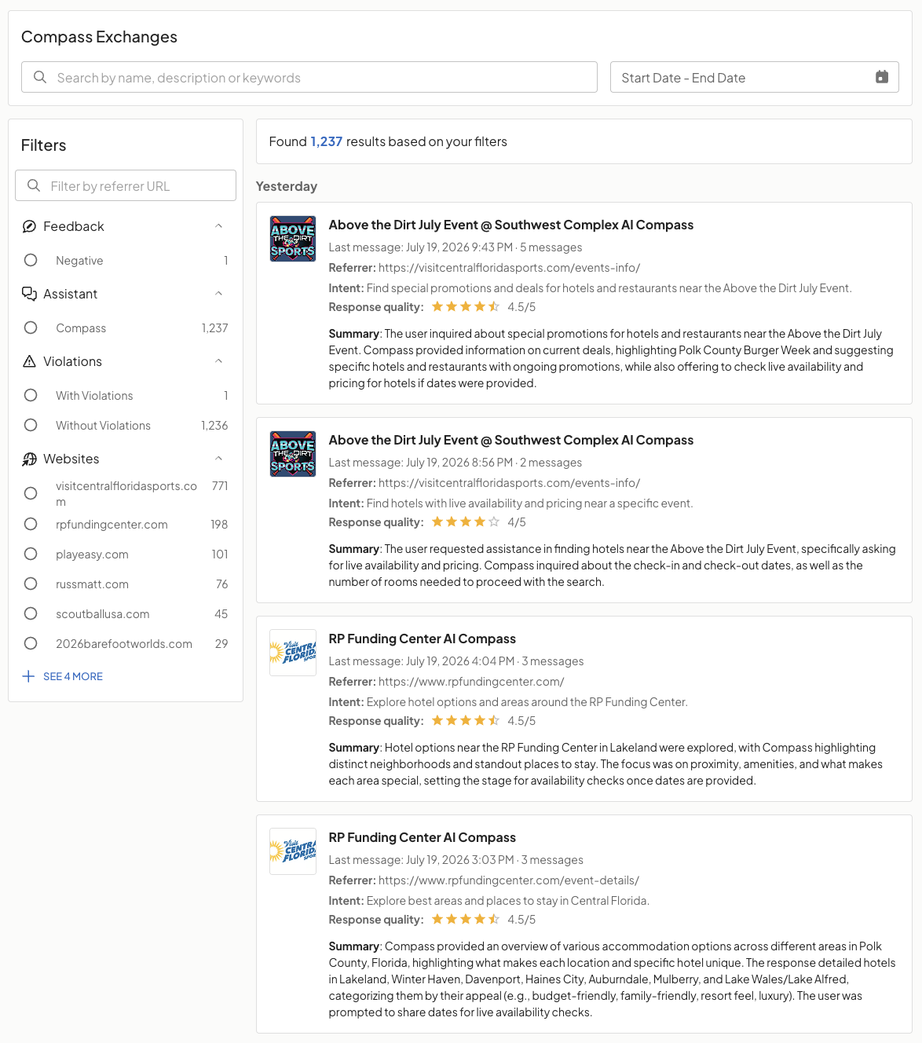The height and width of the screenshot is (1043, 922).
Task: Focus the Filter by referrer URL field
Action: click(126, 185)
